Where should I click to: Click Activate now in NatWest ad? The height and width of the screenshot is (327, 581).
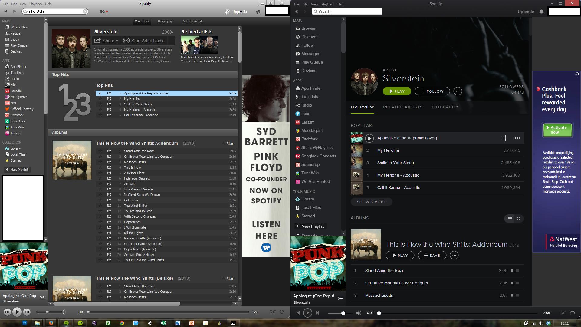click(557, 130)
